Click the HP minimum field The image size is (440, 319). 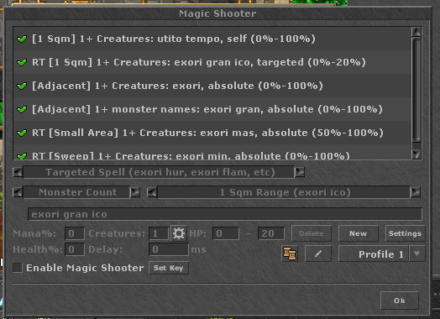pyautogui.click(x=226, y=233)
